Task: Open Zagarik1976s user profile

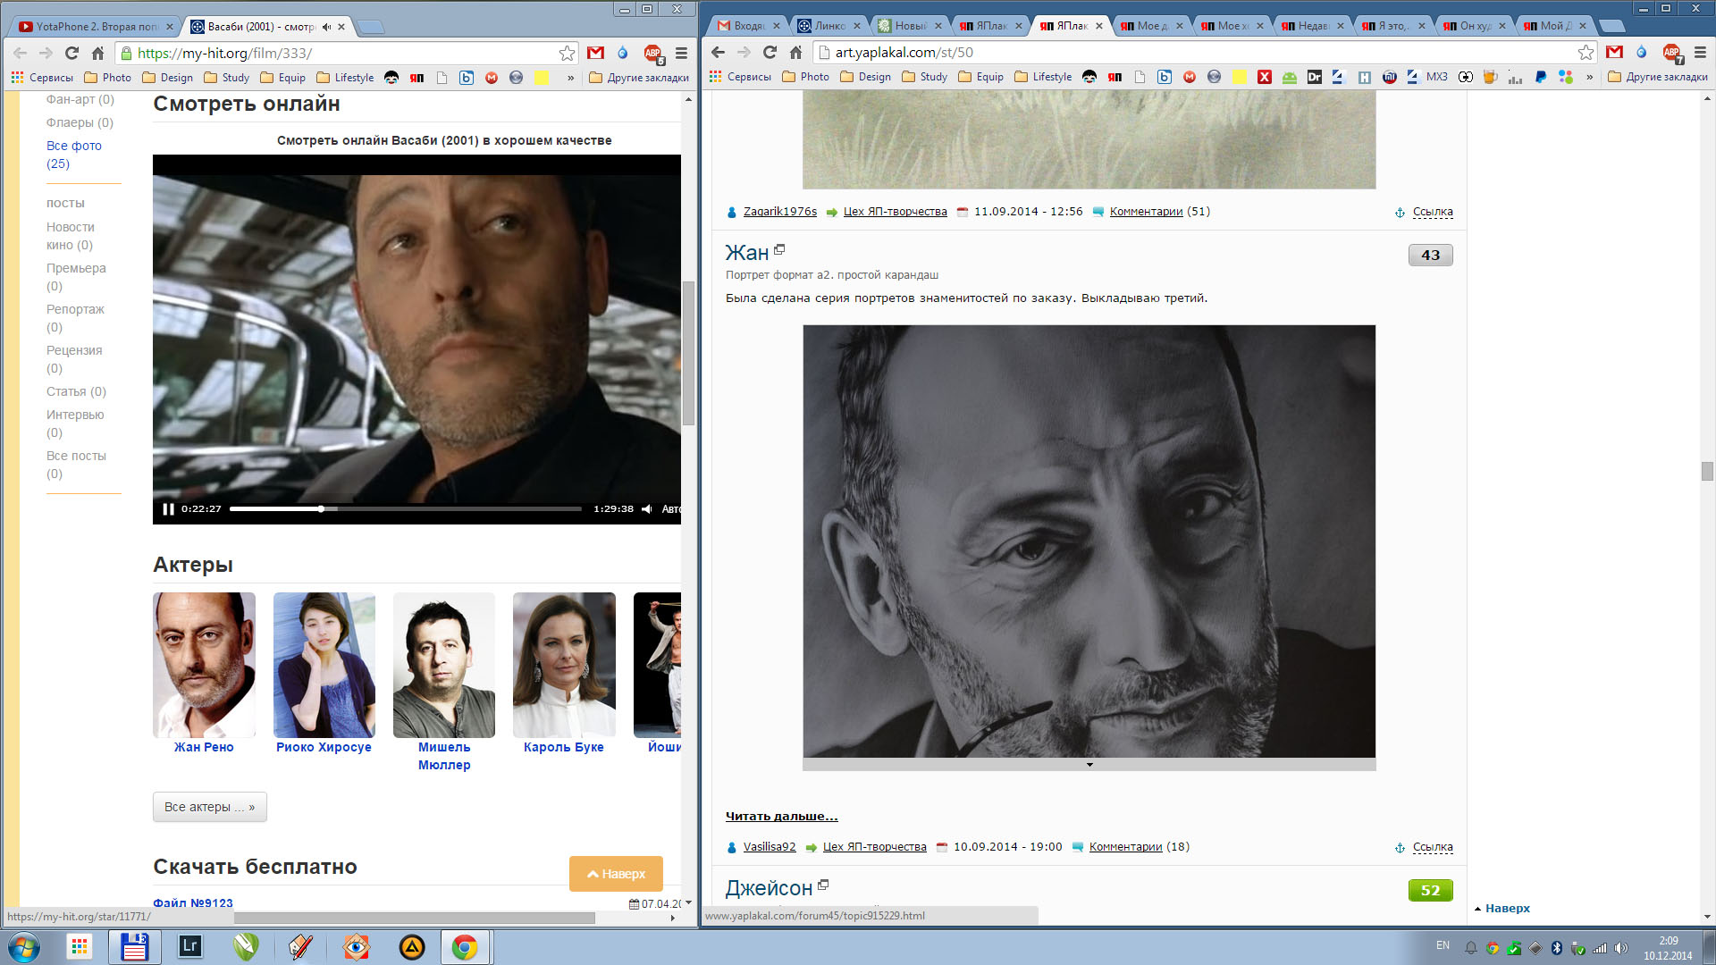Action: [x=780, y=212]
